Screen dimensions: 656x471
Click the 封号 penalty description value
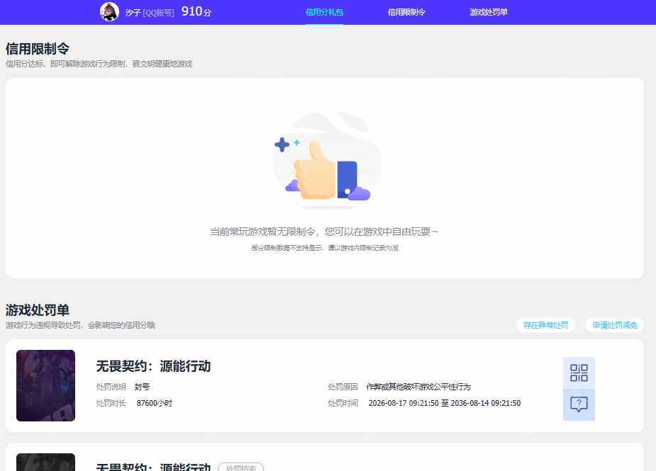(142, 387)
